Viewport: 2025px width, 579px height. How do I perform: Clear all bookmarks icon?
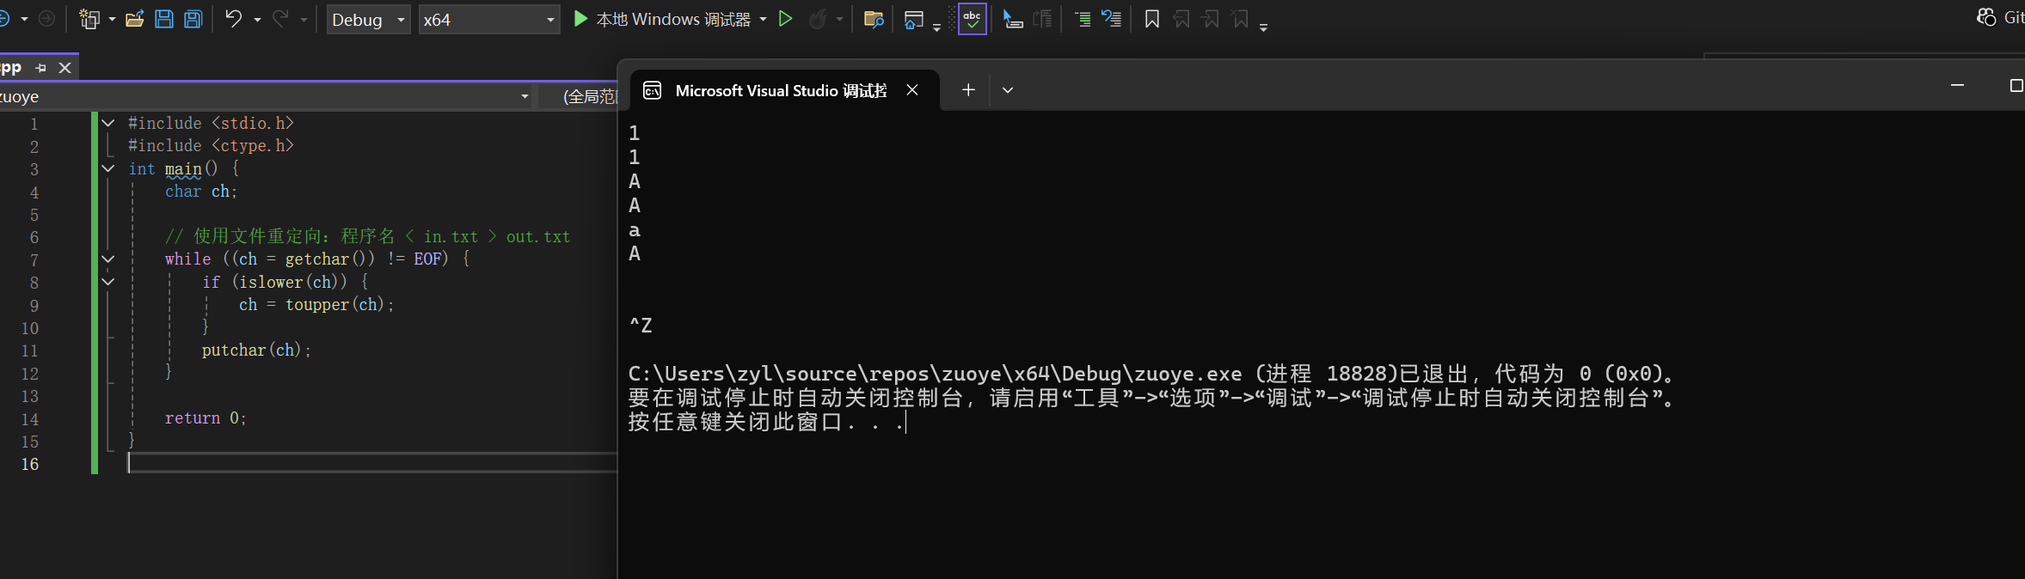coord(1240,19)
